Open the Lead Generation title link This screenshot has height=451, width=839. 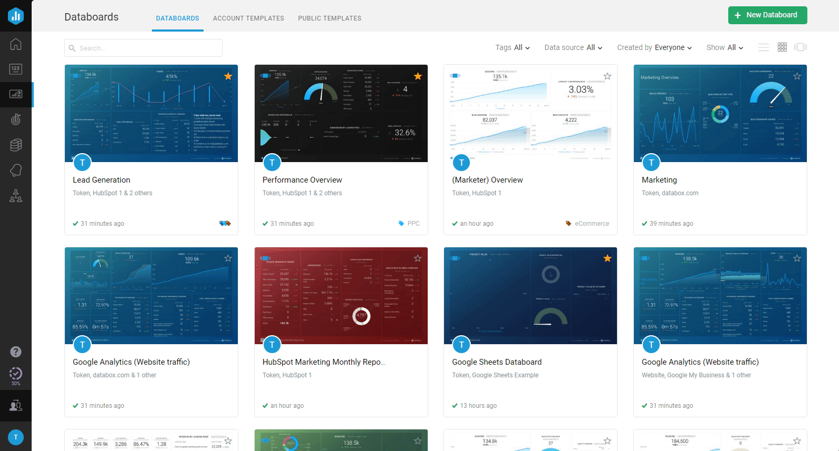[x=101, y=180]
